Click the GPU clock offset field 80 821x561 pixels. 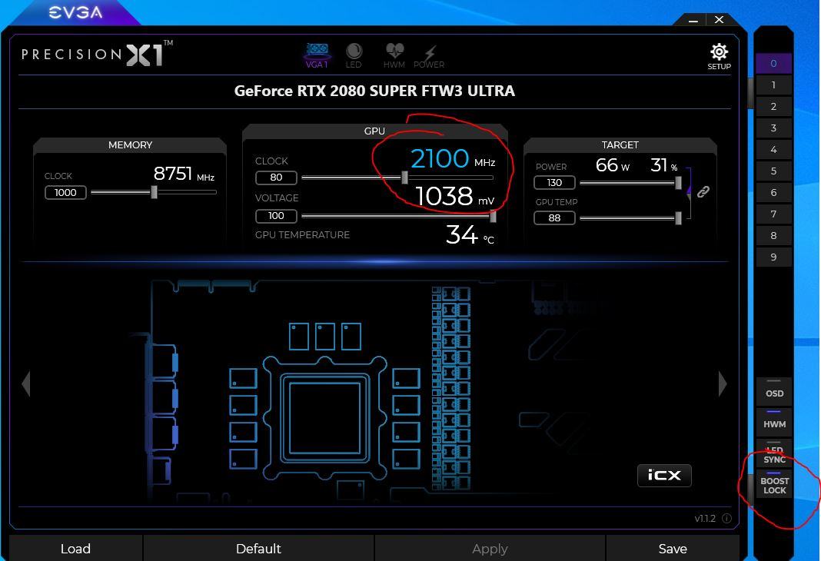(x=276, y=178)
